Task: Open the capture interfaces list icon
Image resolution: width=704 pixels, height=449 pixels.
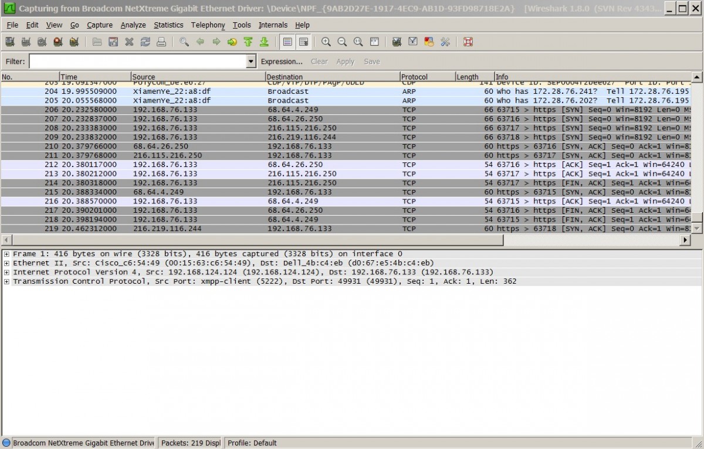Action: point(9,42)
